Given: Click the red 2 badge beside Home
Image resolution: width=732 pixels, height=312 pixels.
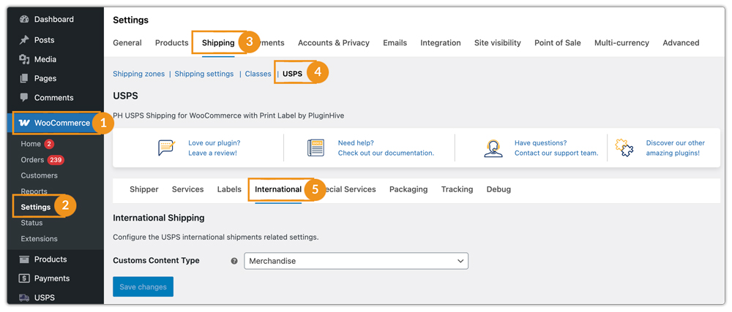Looking at the screenshot, I should pyautogui.click(x=50, y=144).
